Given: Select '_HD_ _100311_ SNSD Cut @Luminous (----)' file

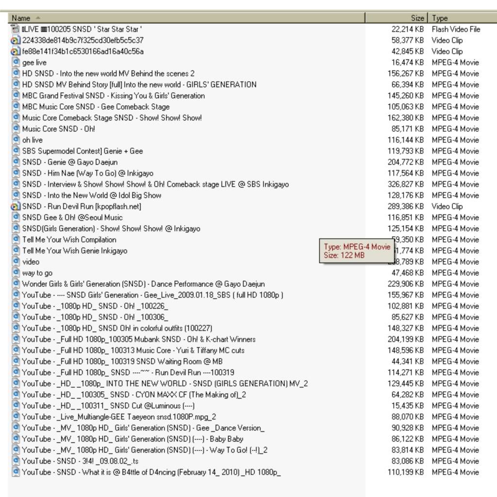Looking at the screenshot, I should (x=108, y=406).
